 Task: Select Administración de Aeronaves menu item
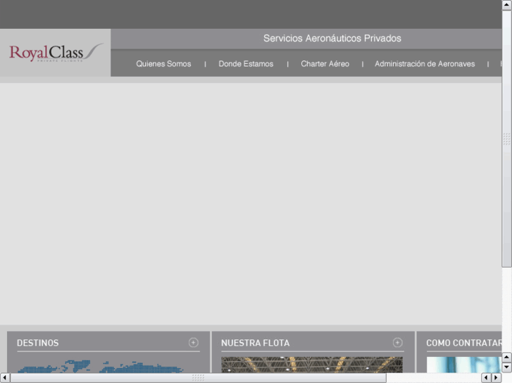pyautogui.click(x=425, y=64)
